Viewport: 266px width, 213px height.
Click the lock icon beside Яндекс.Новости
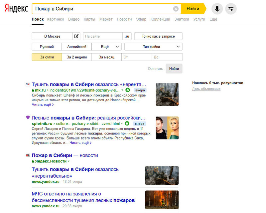coord(33,161)
